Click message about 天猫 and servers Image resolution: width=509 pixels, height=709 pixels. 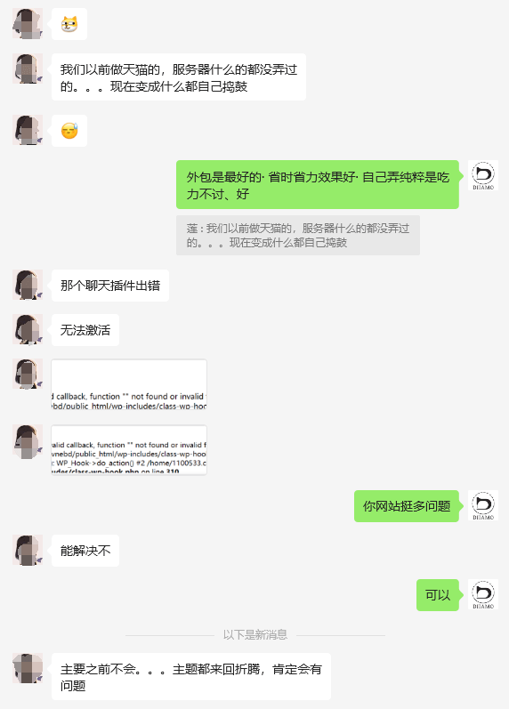179,77
